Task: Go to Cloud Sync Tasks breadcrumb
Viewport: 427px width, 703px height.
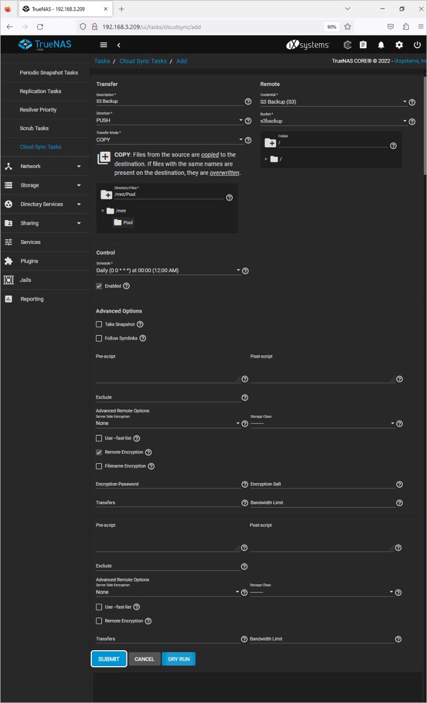Action: [143, 61]
